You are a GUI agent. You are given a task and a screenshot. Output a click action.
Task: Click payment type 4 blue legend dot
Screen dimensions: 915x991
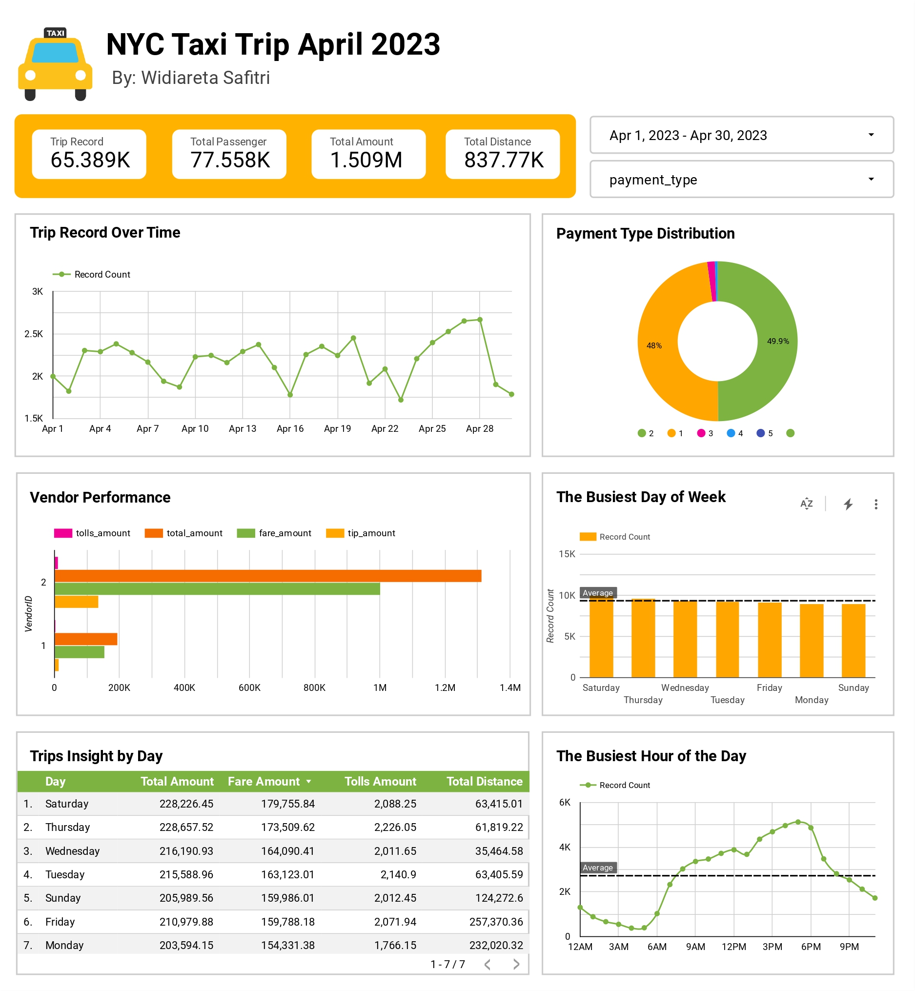(731, 433)
